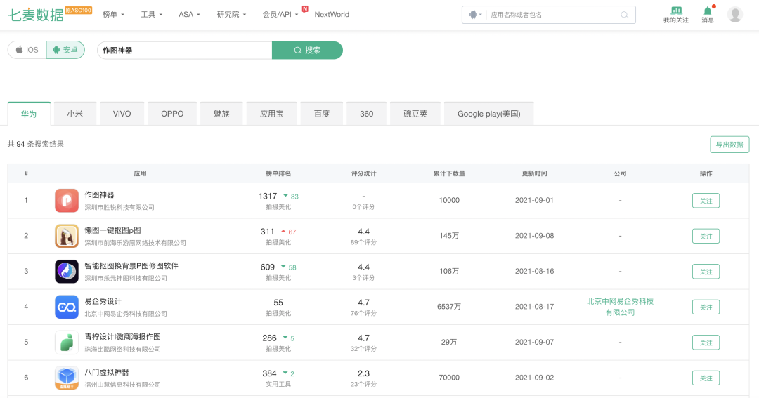
Task: Click the 七麦数据 logo
Action: point(36,15)
